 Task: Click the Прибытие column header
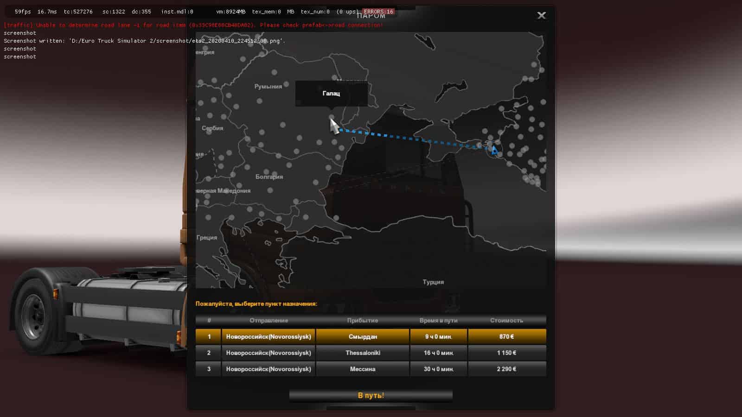(363, 320)
